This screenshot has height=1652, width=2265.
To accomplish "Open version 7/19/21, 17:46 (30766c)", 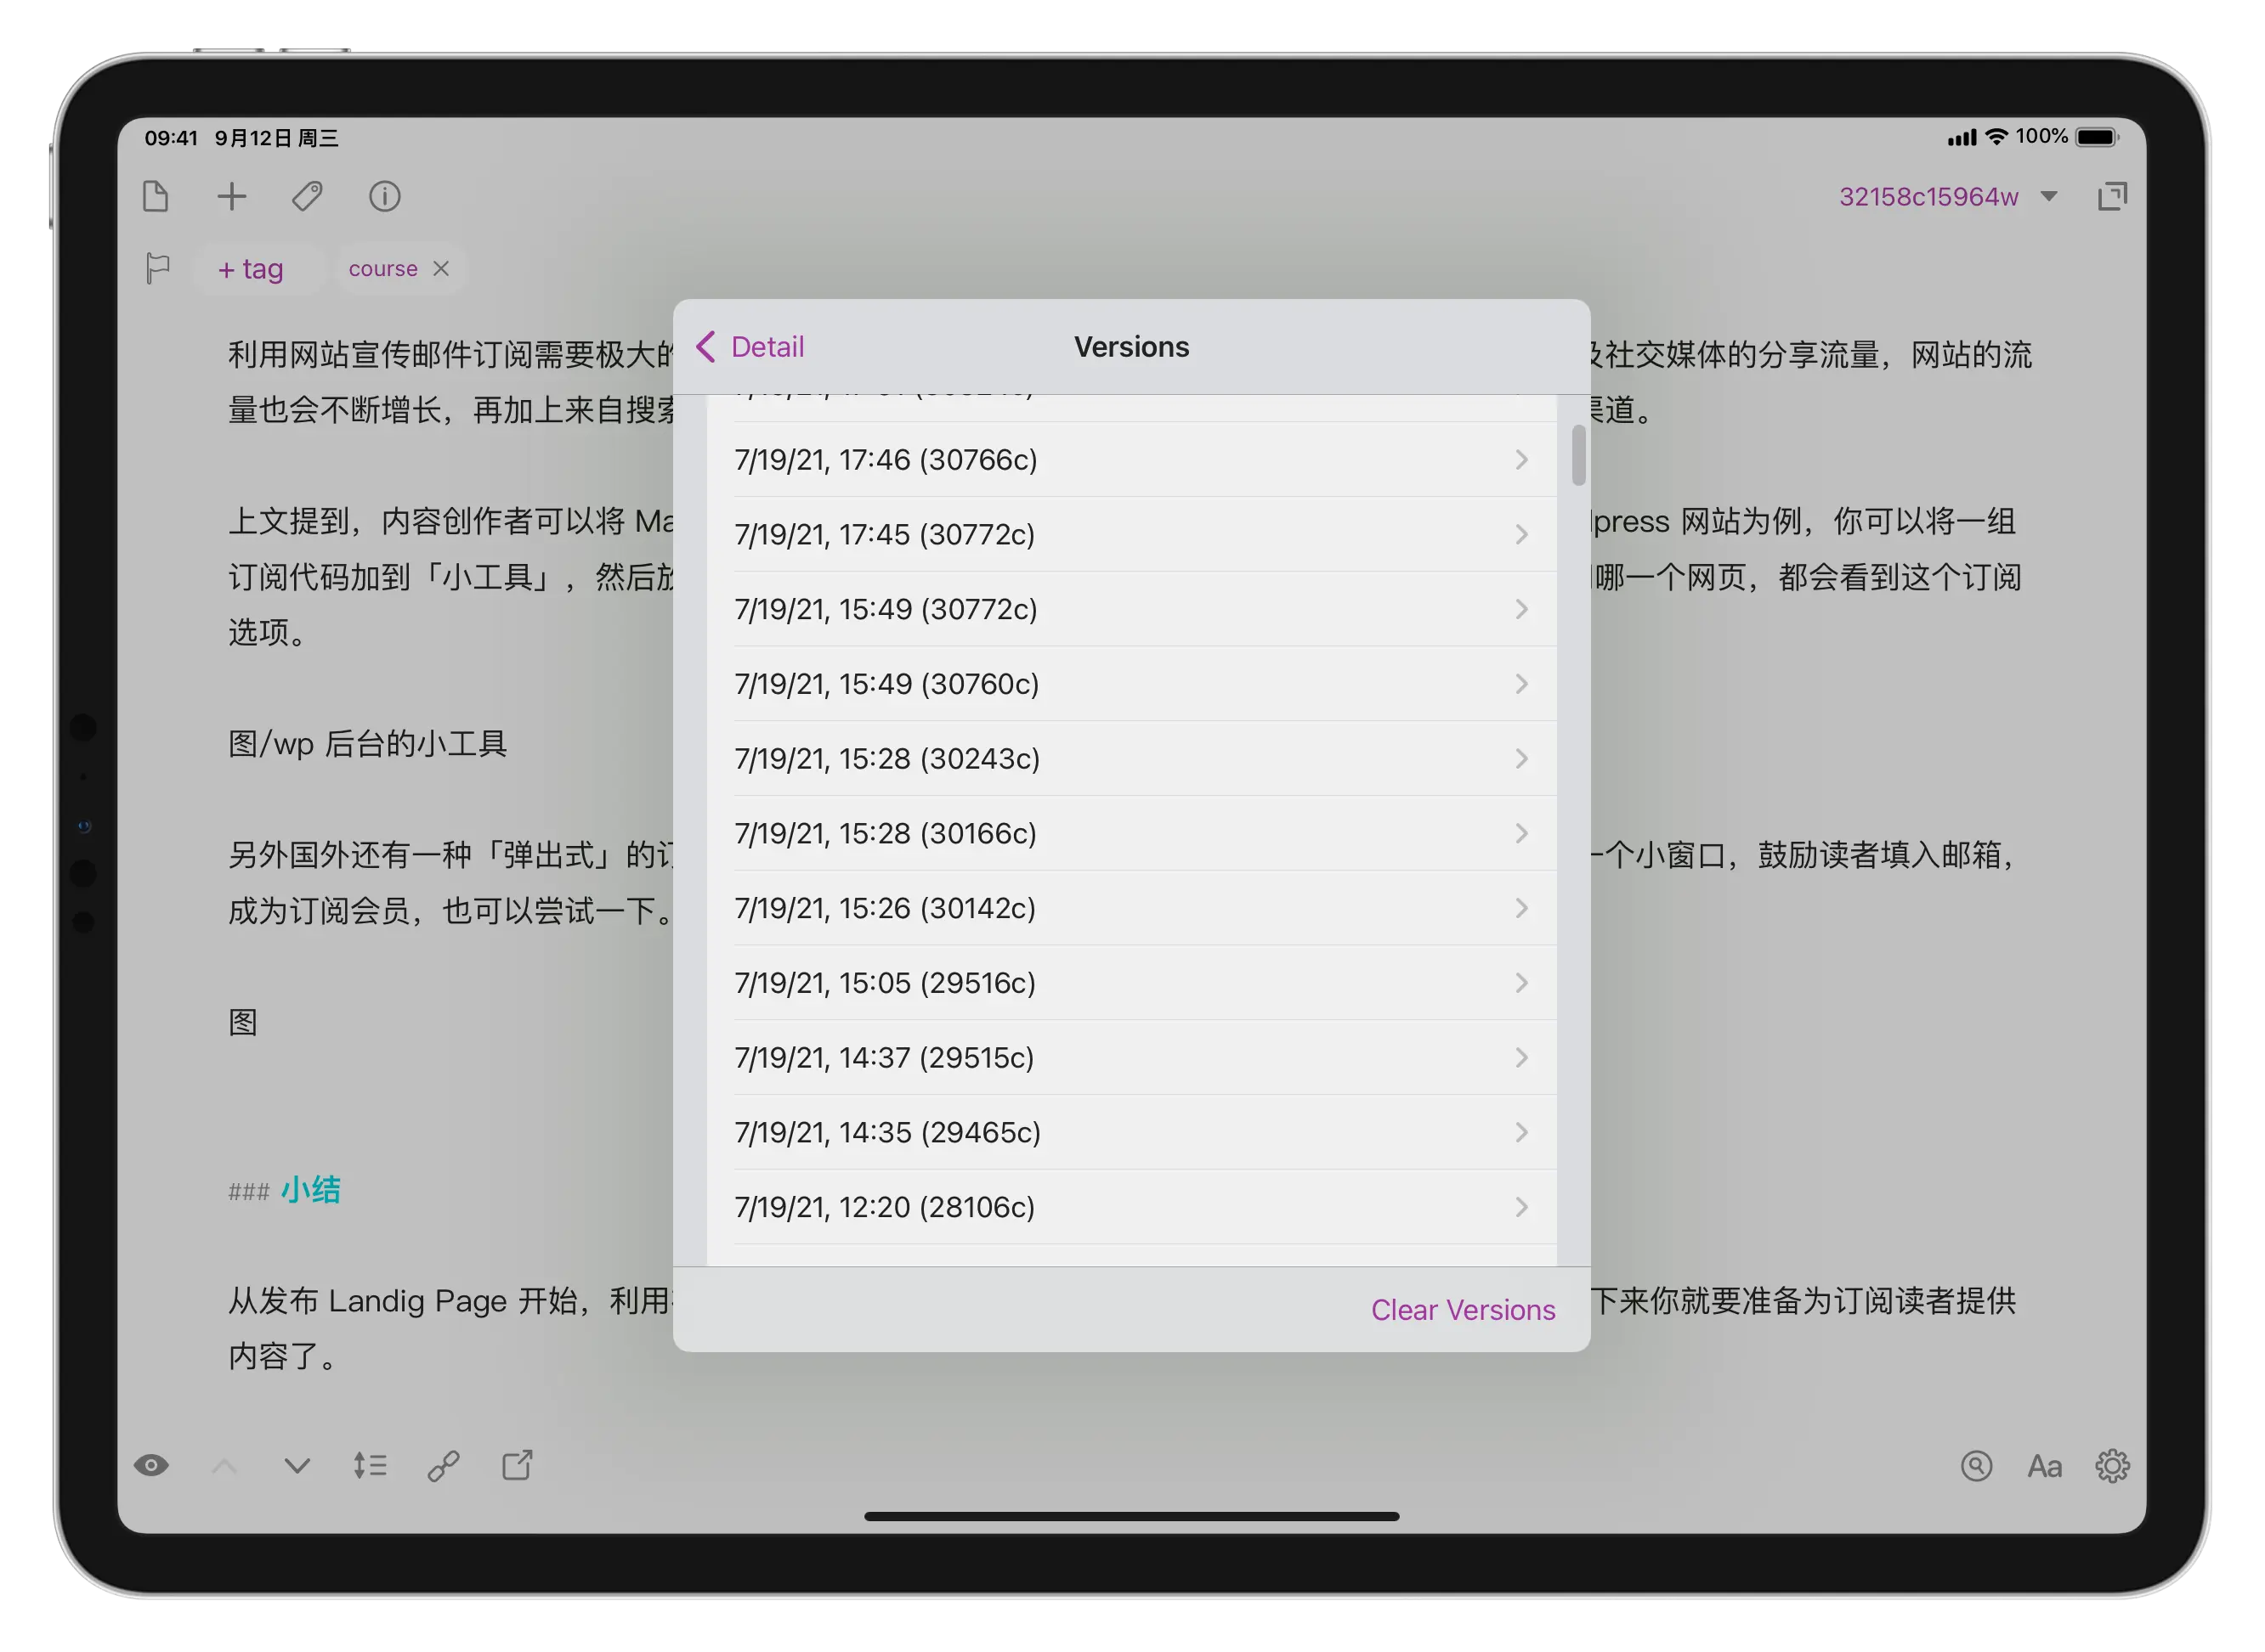I will pos(1131,459).
